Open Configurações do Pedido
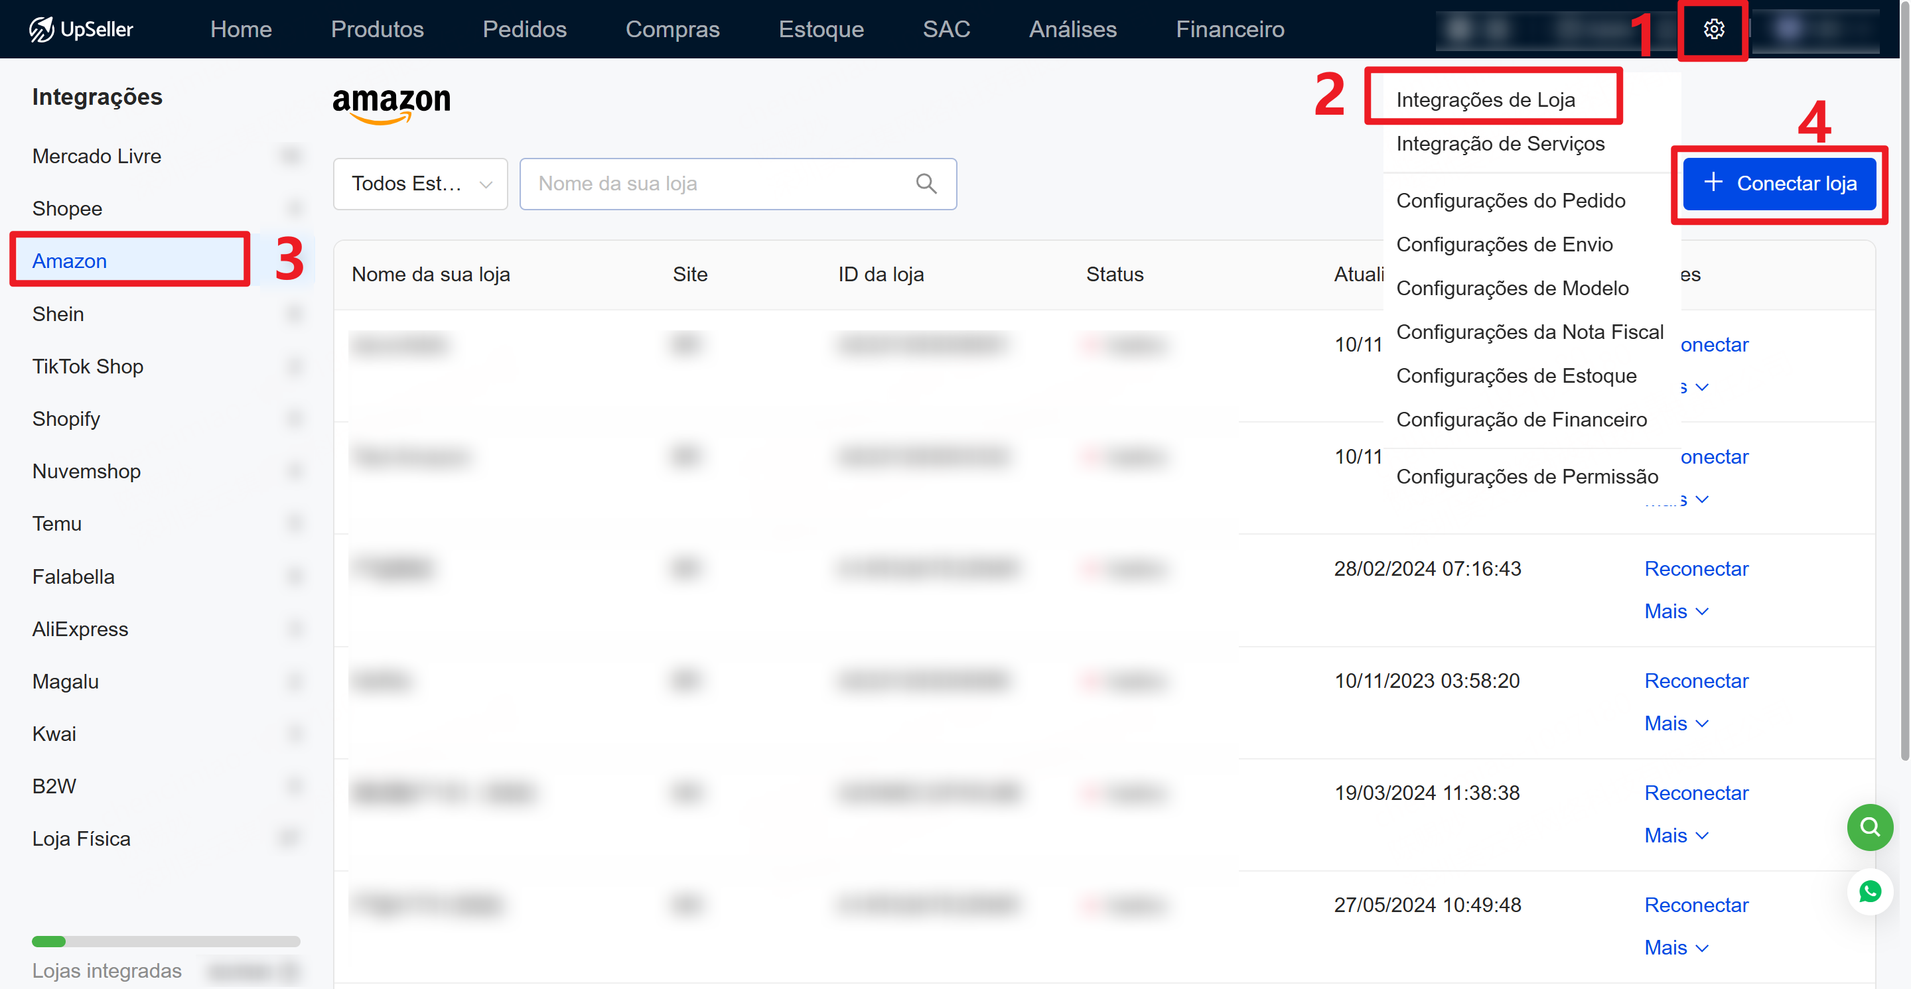Image resolution: width=1911 pixels, height=989 pixels. [x=1510, y=200]
